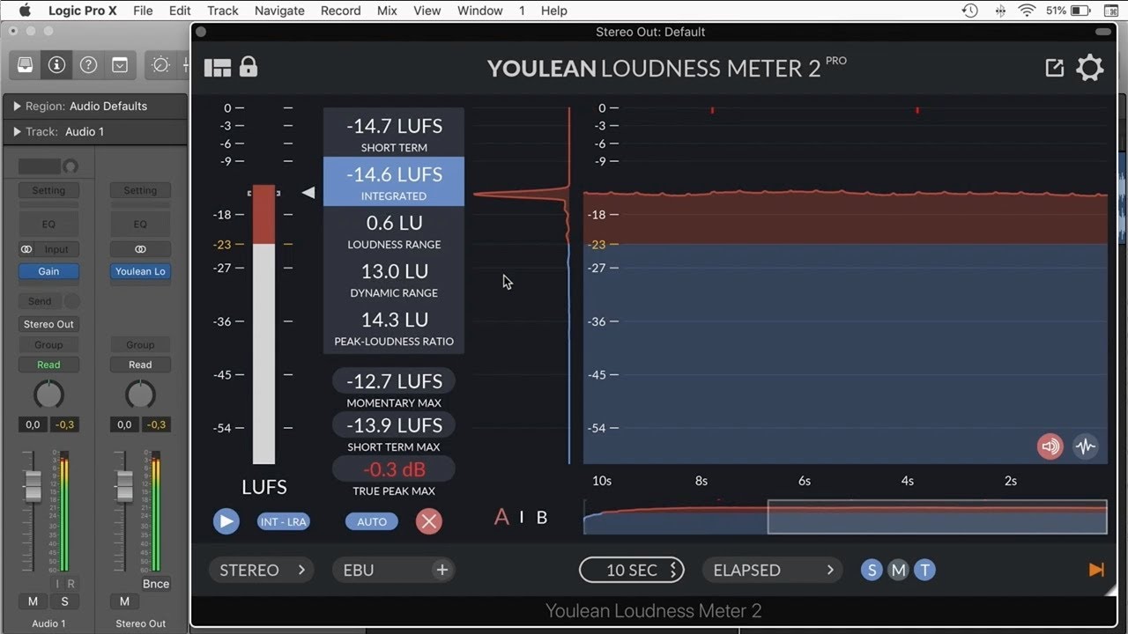Click the loudness target triangle marker
This screenshot has width=1128, height=634.
tap(308, 192)
